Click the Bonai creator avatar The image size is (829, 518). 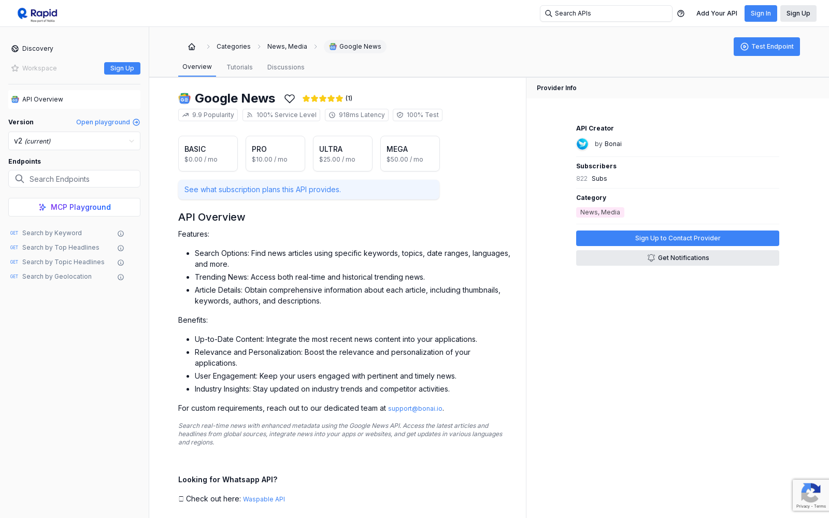tap(582, 144)
